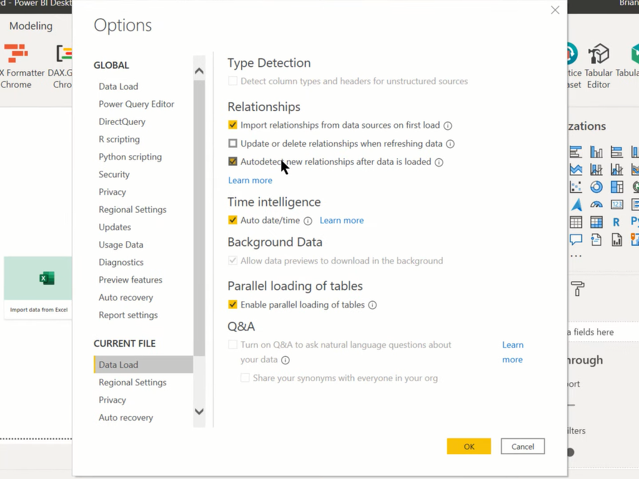
Task: Click the sidebar scrollbar thumb
Action: click(199, 218)
